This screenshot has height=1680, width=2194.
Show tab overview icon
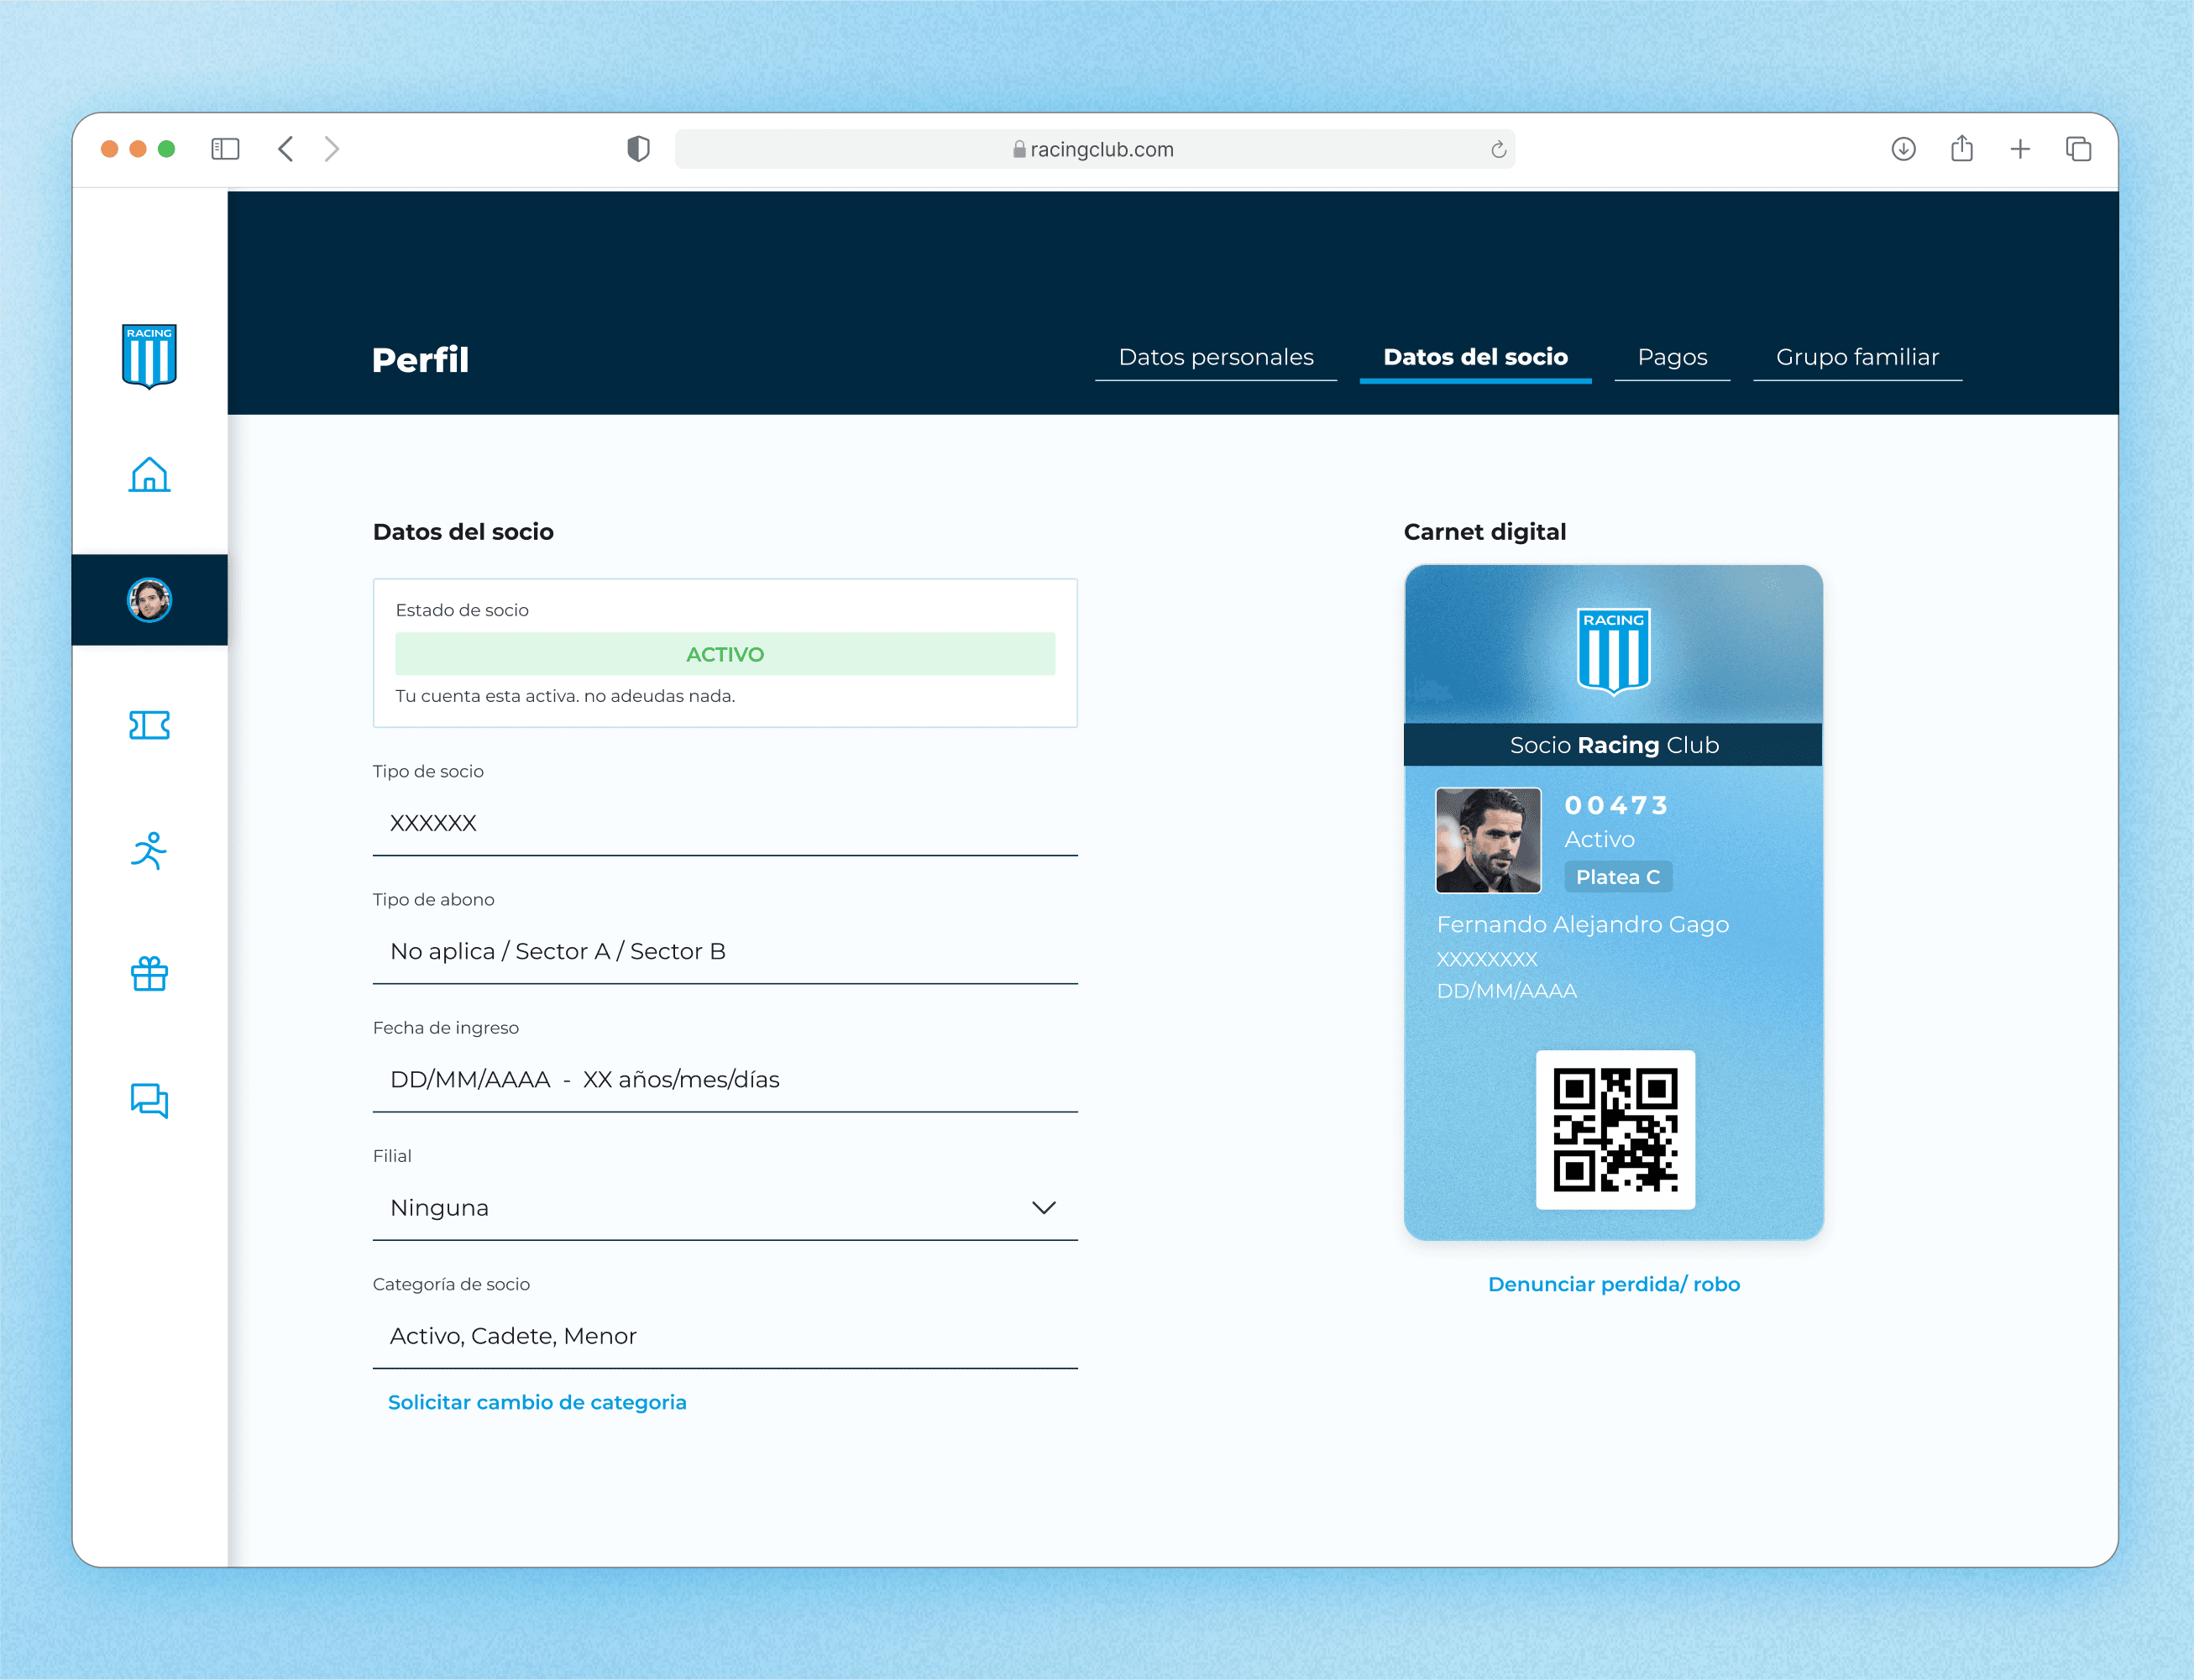point(2078,149)
